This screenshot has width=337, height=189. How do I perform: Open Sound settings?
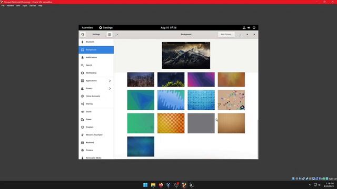(96, 112)
